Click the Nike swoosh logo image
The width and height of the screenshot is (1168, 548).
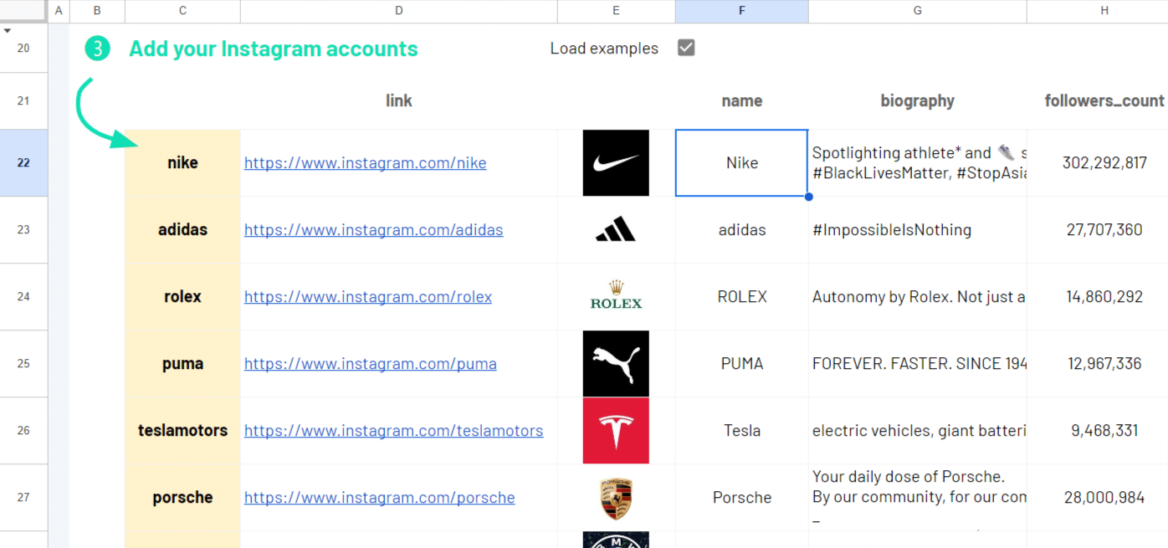[x=616, y=163]
